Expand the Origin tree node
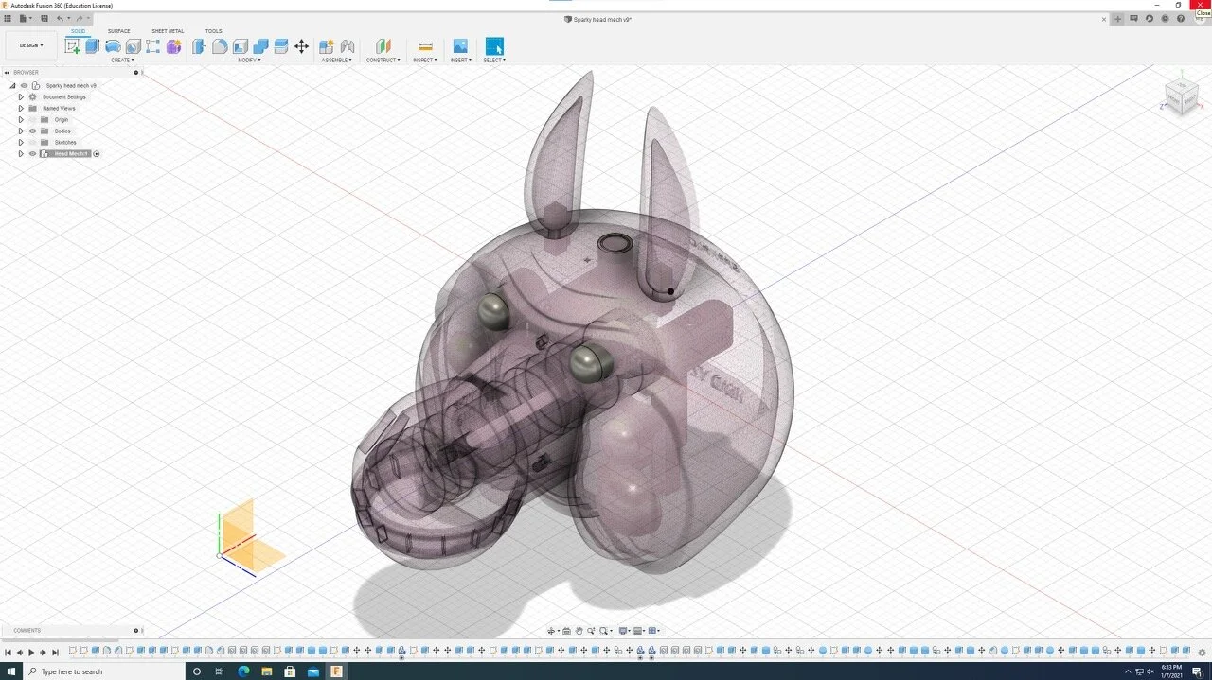1212x680 pixels. (21, 120)
